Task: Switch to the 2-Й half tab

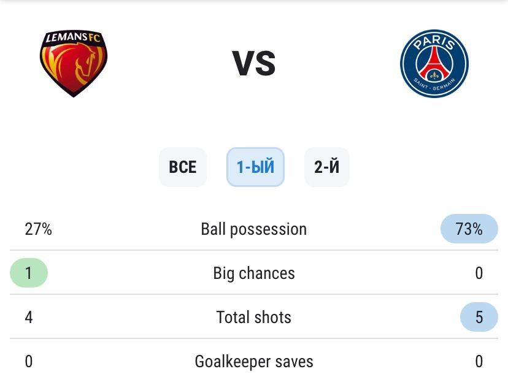Action: [326, 167]
